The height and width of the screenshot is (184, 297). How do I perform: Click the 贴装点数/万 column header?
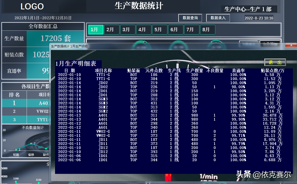pyautogui.click(x=273, y=71)
